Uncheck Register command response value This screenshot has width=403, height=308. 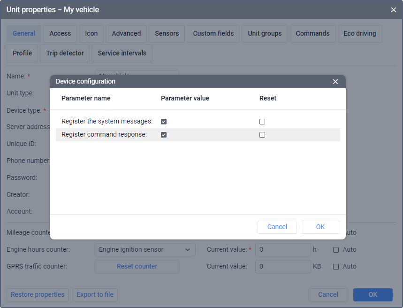(x=164, y=135)
